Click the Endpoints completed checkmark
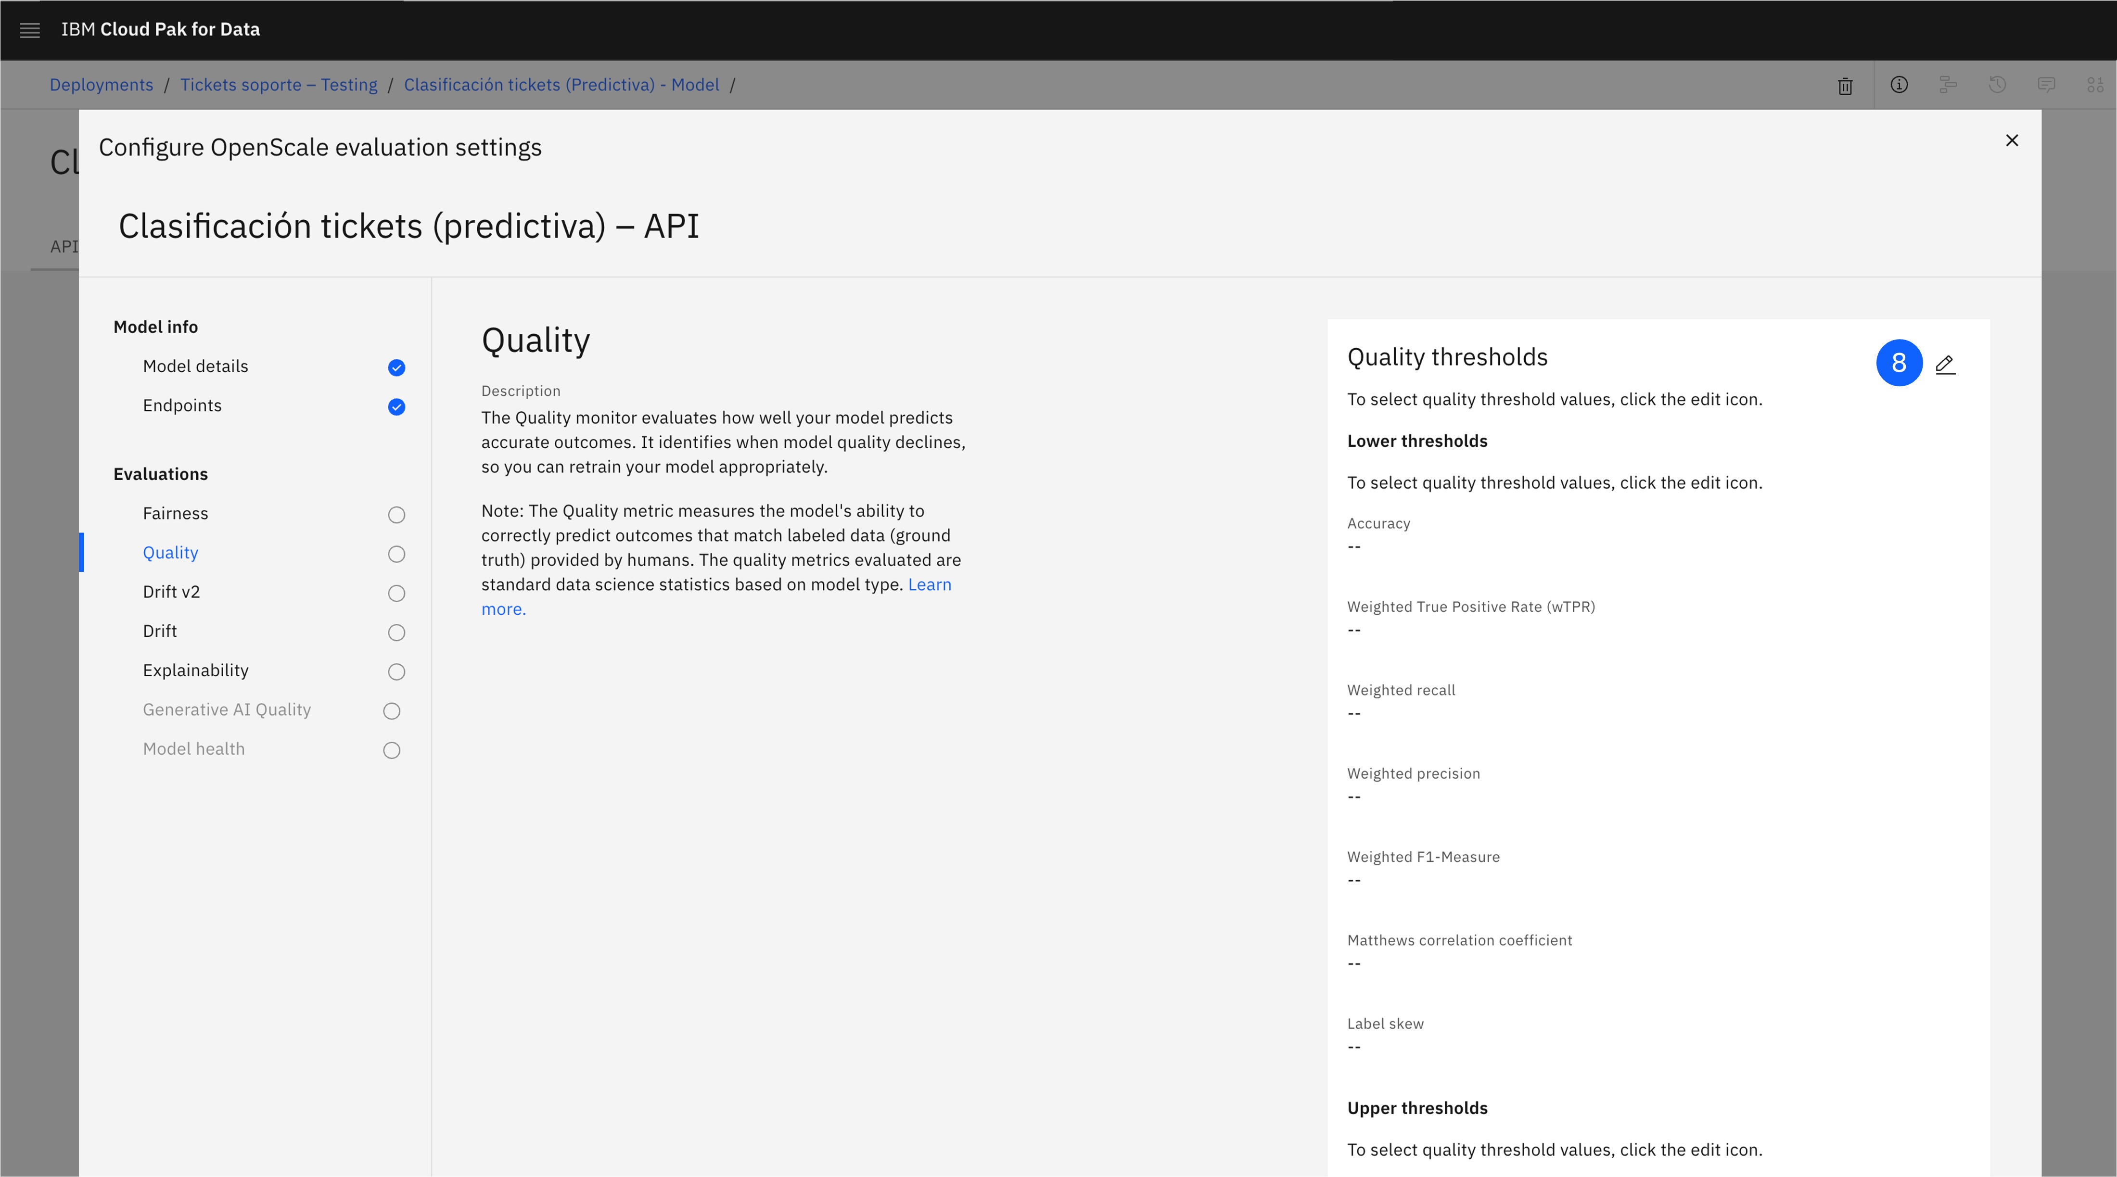 (396, 406)
